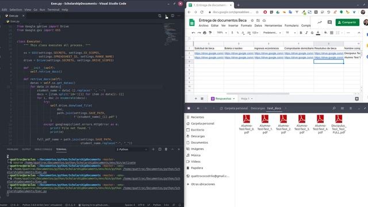This screenshot has width=368, height=207.
Task: Close the VS Code terminal panel
Action: (x=179, y=149)
